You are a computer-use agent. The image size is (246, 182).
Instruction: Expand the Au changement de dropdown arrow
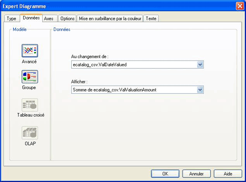200,65
